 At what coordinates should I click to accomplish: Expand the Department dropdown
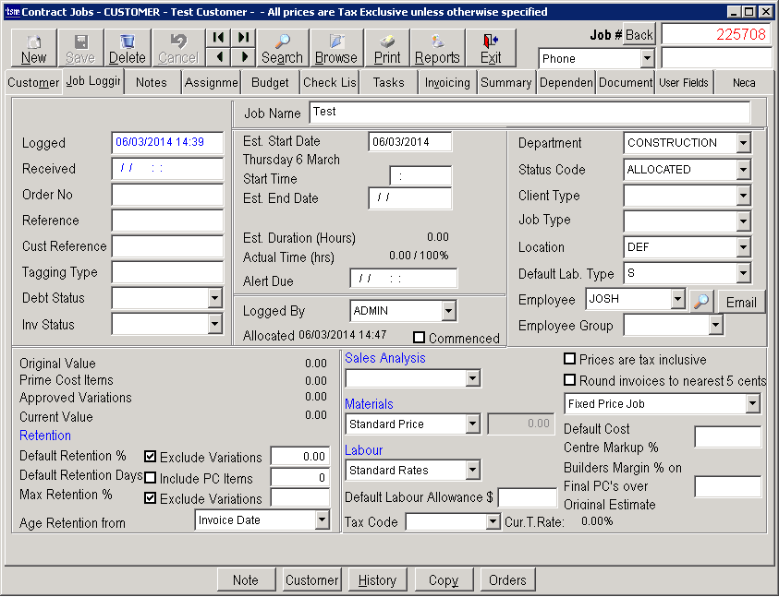pyautogui.click(x=743, y=143)
